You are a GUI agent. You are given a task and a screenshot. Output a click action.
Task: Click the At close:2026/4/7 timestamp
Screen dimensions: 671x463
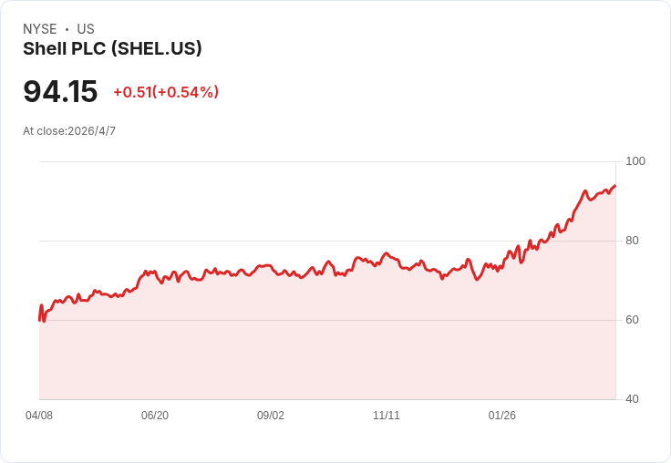click(x=69, y=131)
